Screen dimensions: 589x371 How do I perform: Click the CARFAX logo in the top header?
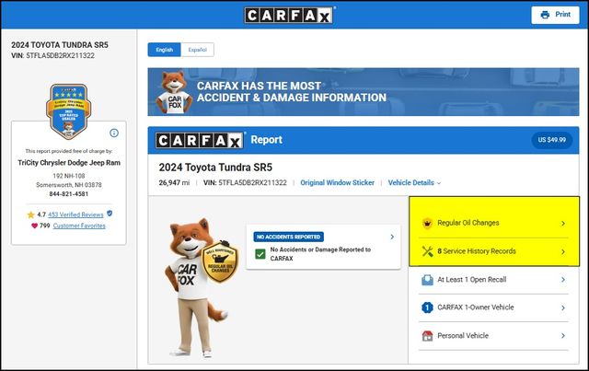point(288,16)
